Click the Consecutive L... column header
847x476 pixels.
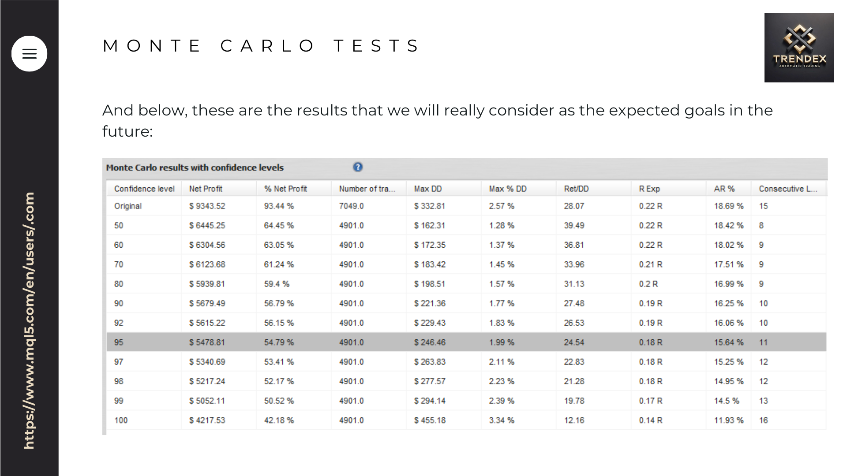789,189
